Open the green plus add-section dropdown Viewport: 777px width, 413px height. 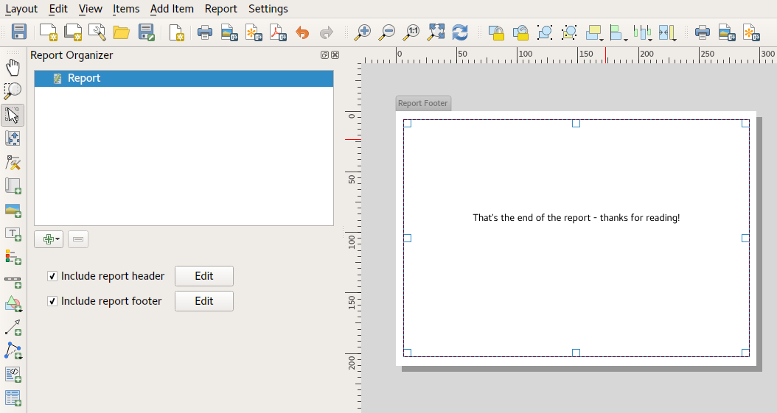pyautogui.click(x=49, y=239)
